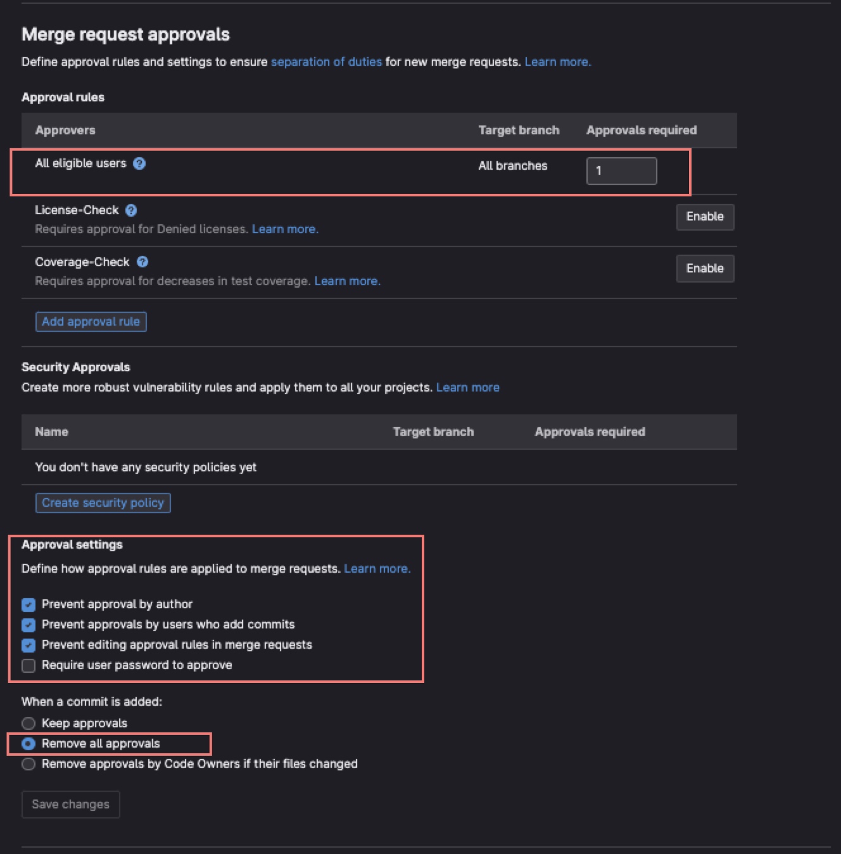Click the Security Approvals heading

(75, 367)
